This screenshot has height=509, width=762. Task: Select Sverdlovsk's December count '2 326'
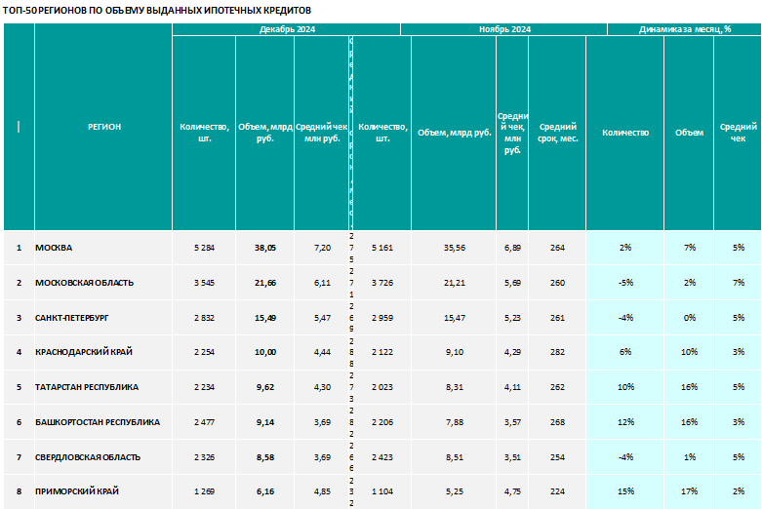pos(204,457)
